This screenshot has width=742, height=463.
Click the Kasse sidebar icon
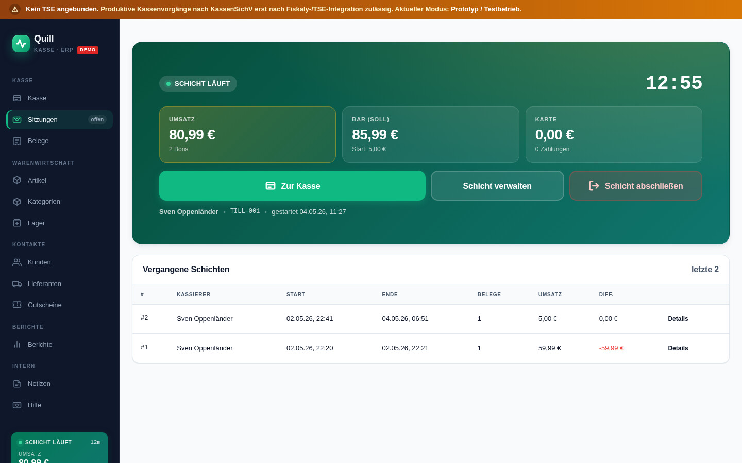click(17, 98)
